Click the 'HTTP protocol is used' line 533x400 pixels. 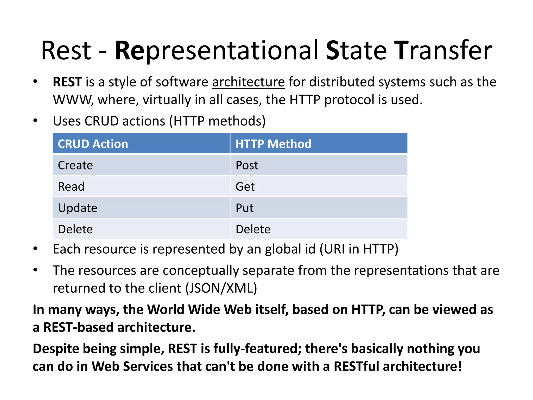356,100
